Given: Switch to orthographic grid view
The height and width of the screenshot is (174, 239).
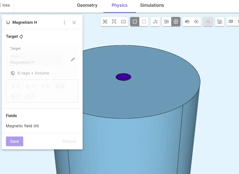Looking at the screenshot, I should [x=176, y=22].
